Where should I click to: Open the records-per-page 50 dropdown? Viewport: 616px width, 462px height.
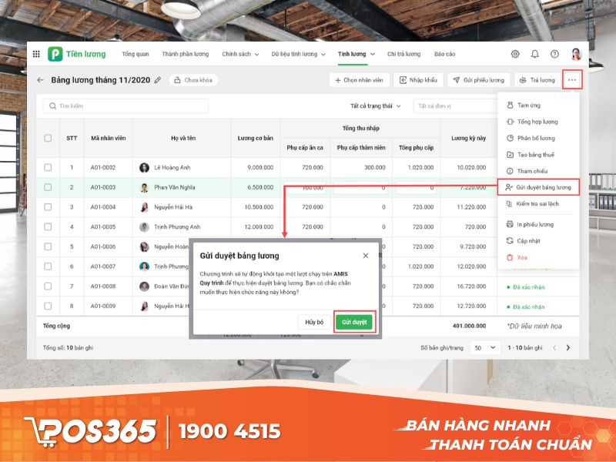tap(485, 347)
